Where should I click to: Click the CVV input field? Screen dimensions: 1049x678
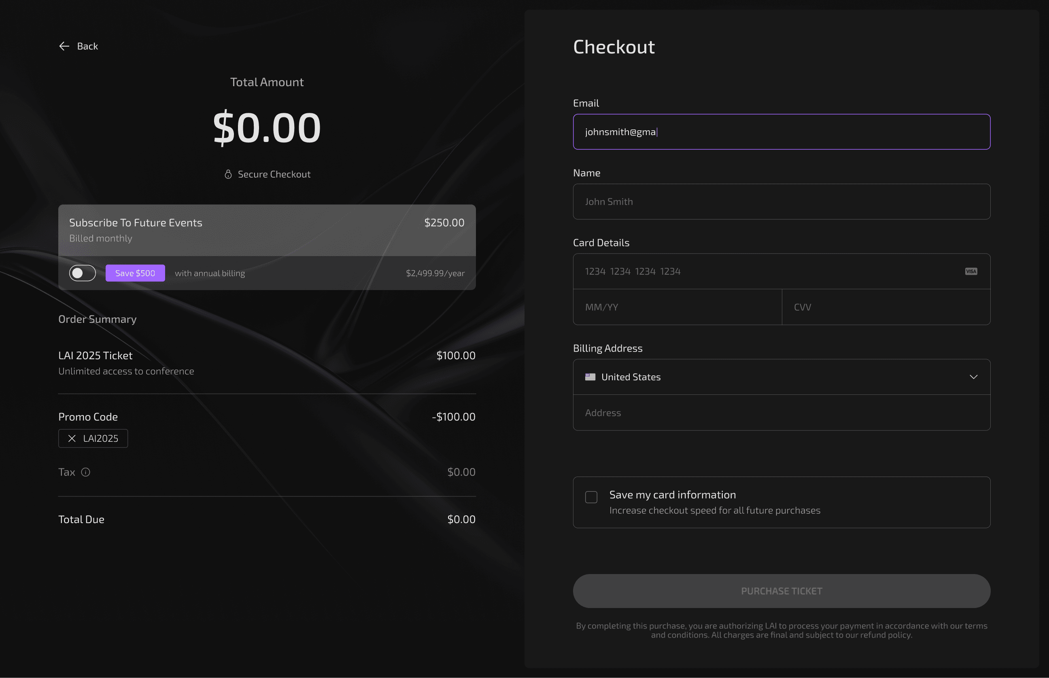[886, 307]
